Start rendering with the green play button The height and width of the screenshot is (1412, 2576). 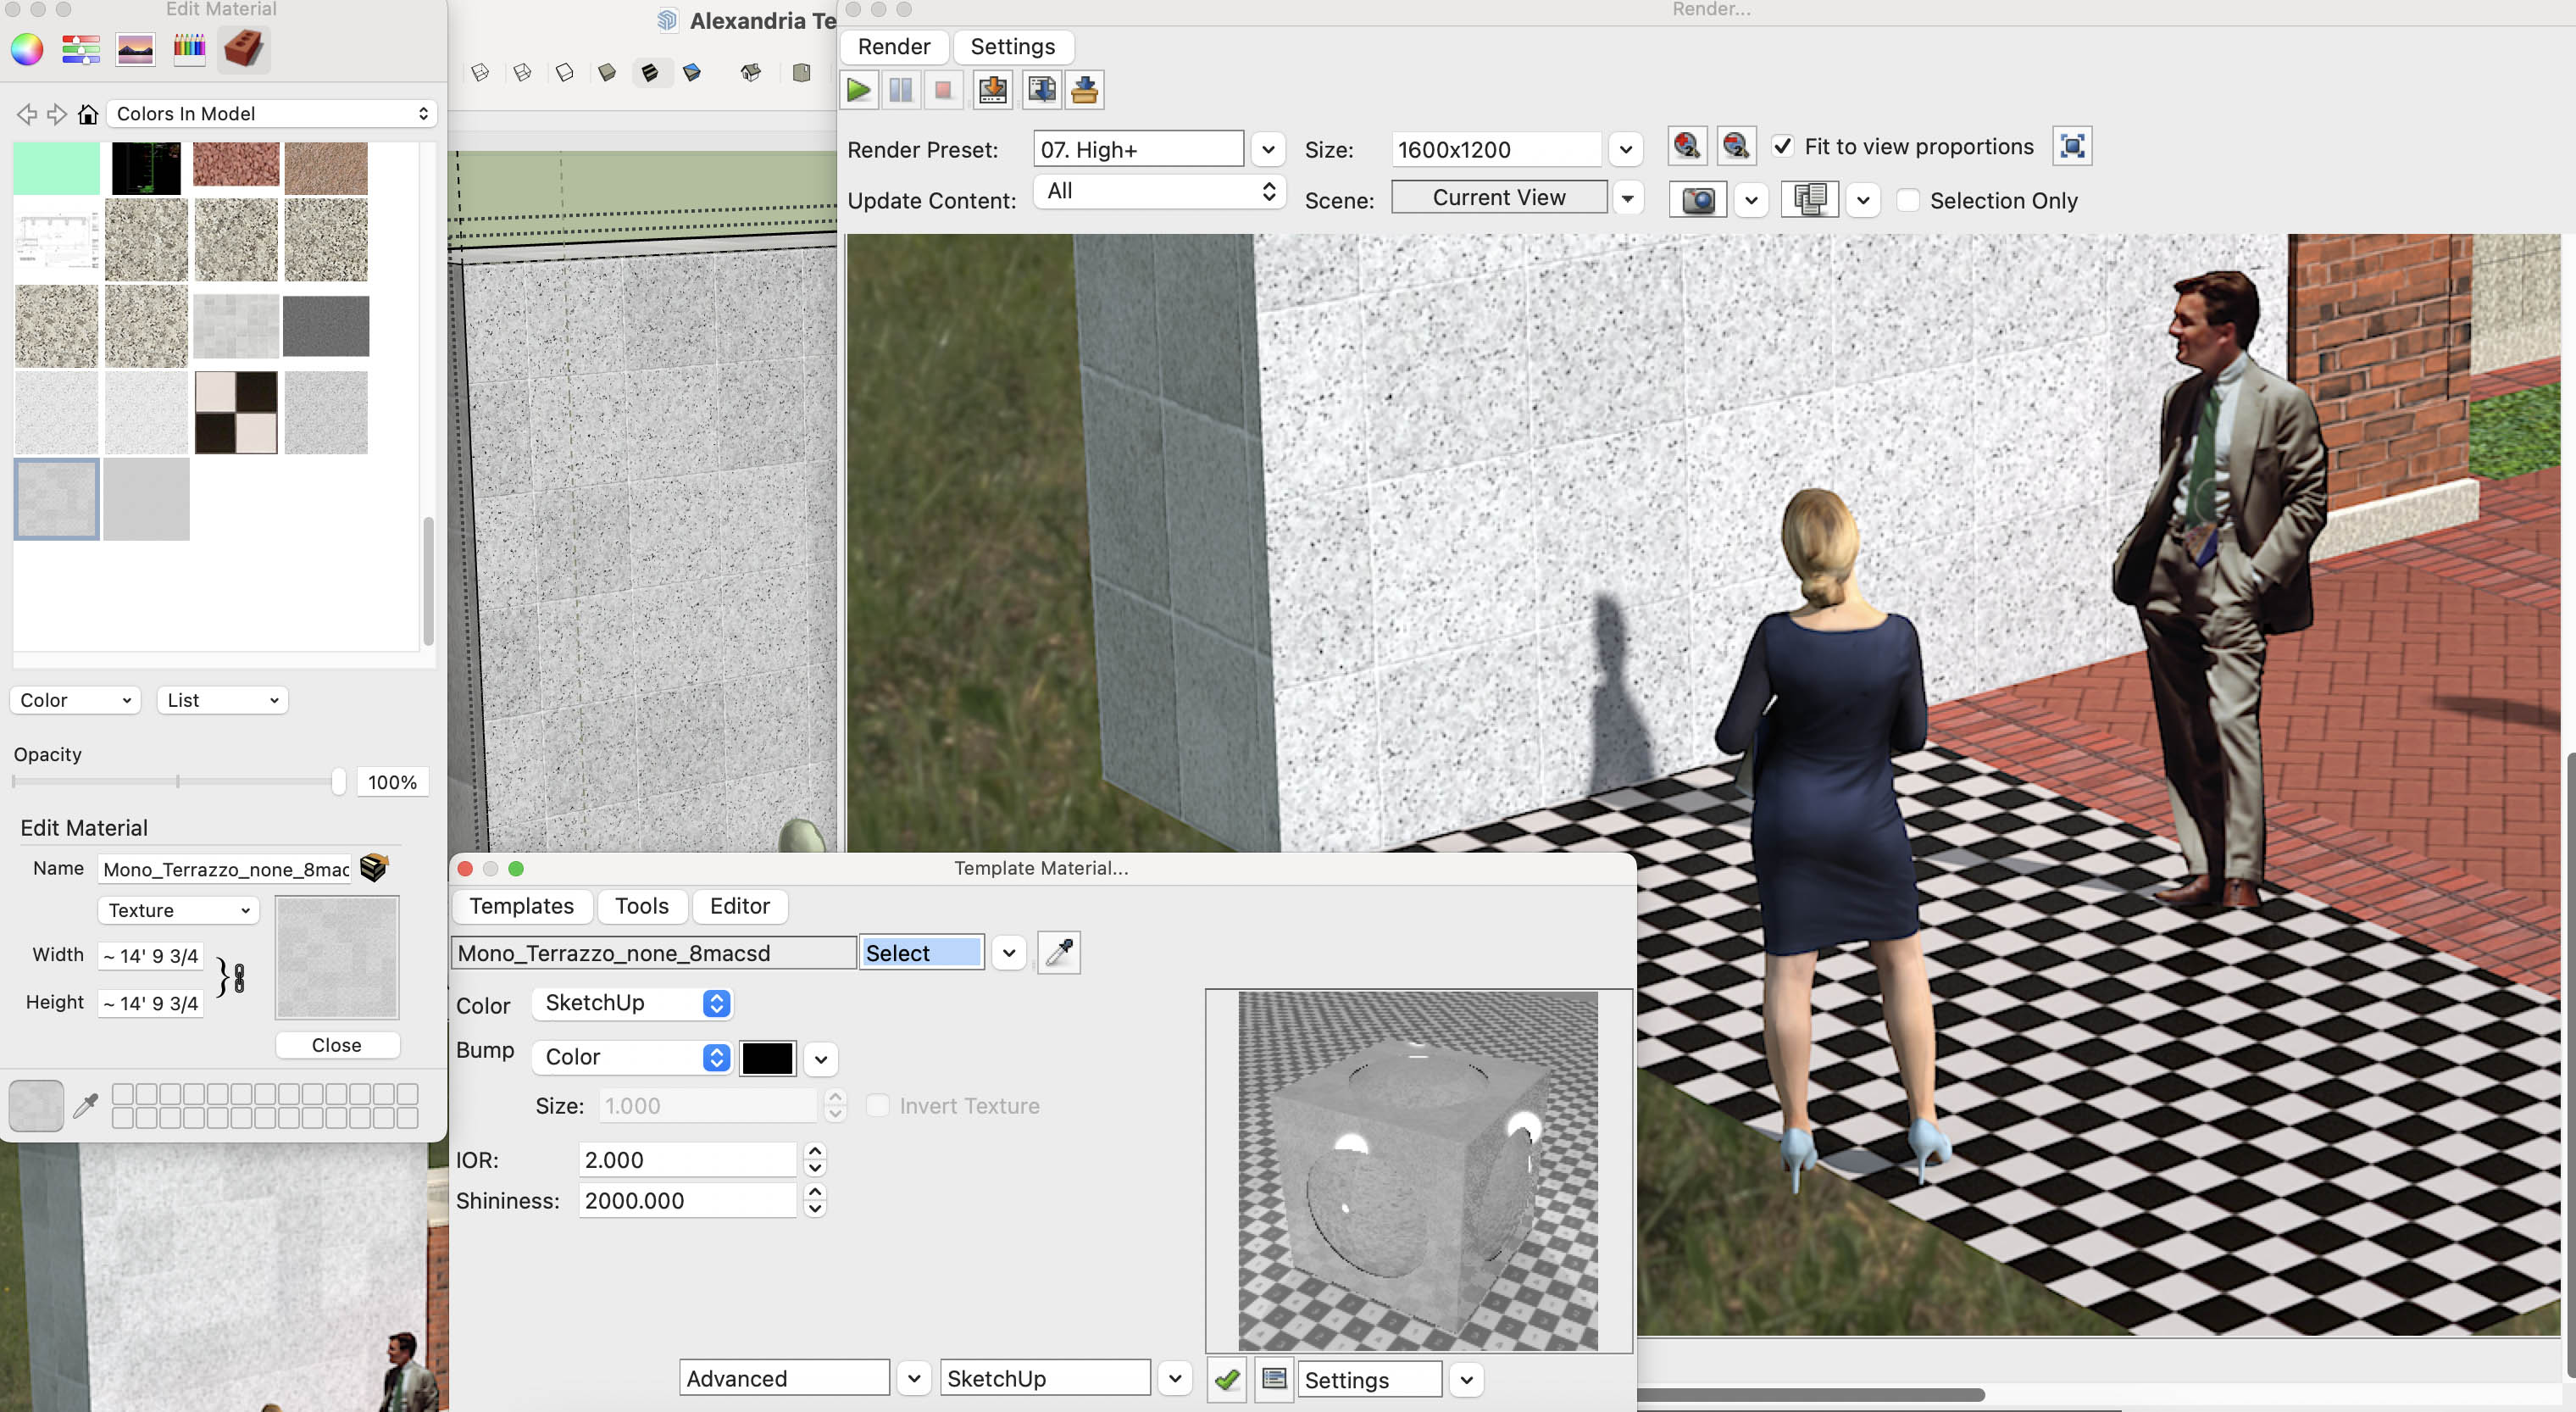[x=858, y=90]
